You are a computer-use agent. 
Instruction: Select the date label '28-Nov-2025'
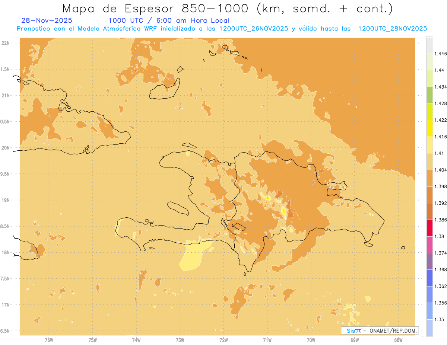pos(47,20)
